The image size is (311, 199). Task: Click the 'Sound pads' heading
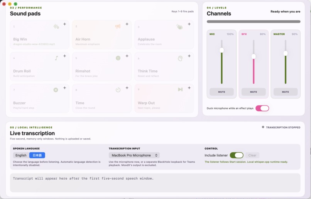(25, 14)
